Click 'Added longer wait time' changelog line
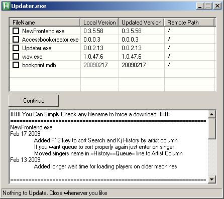The image size is (224, 199). pos(105,166)
